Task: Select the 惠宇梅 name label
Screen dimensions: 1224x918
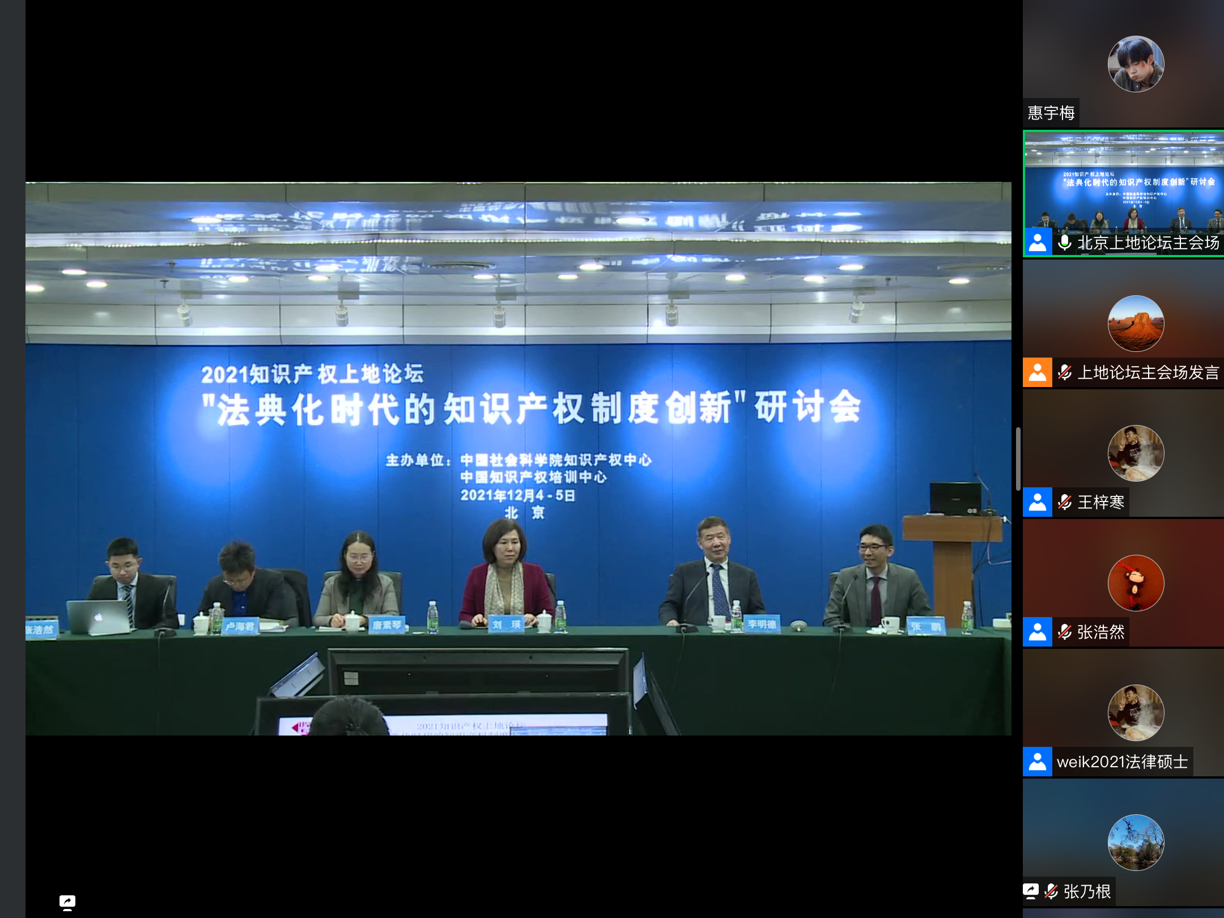Action: (x=1051, y=113)
